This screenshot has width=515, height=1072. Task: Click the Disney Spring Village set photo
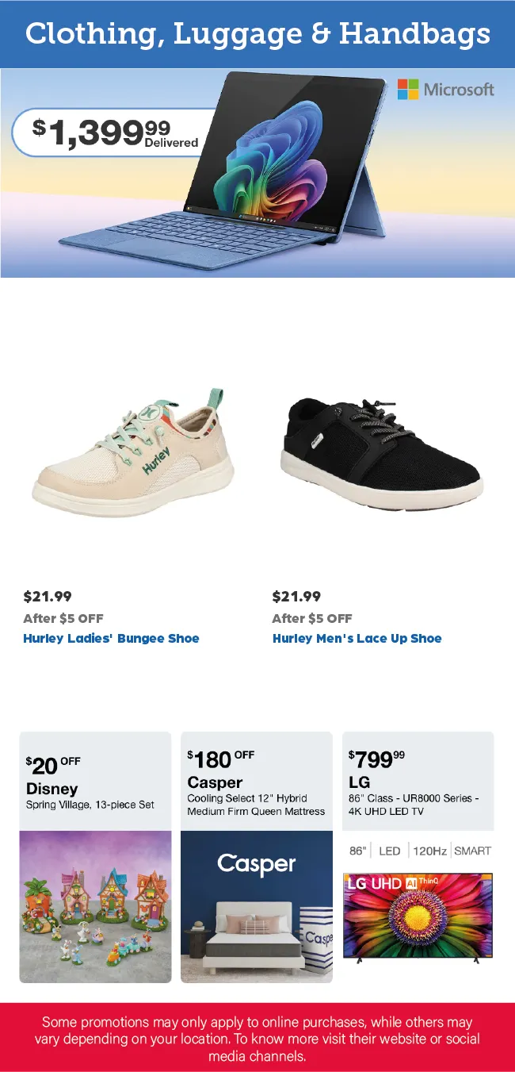[x=95, y=906]
